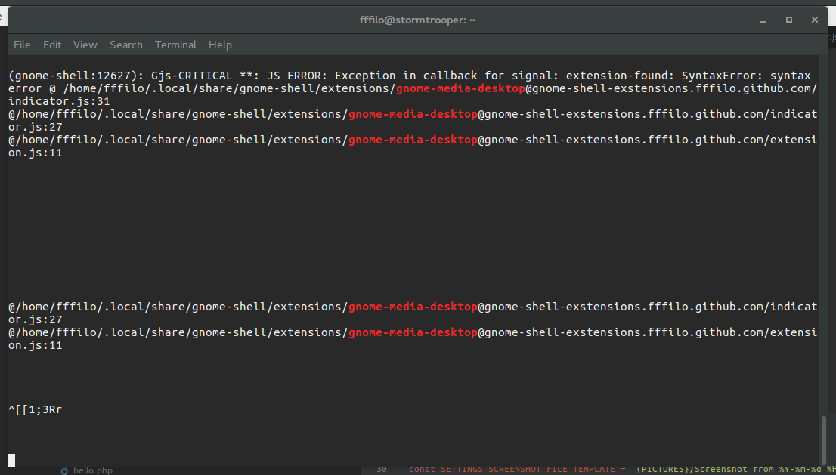Click the terminal cursor block at prompt

coord(12,460)
